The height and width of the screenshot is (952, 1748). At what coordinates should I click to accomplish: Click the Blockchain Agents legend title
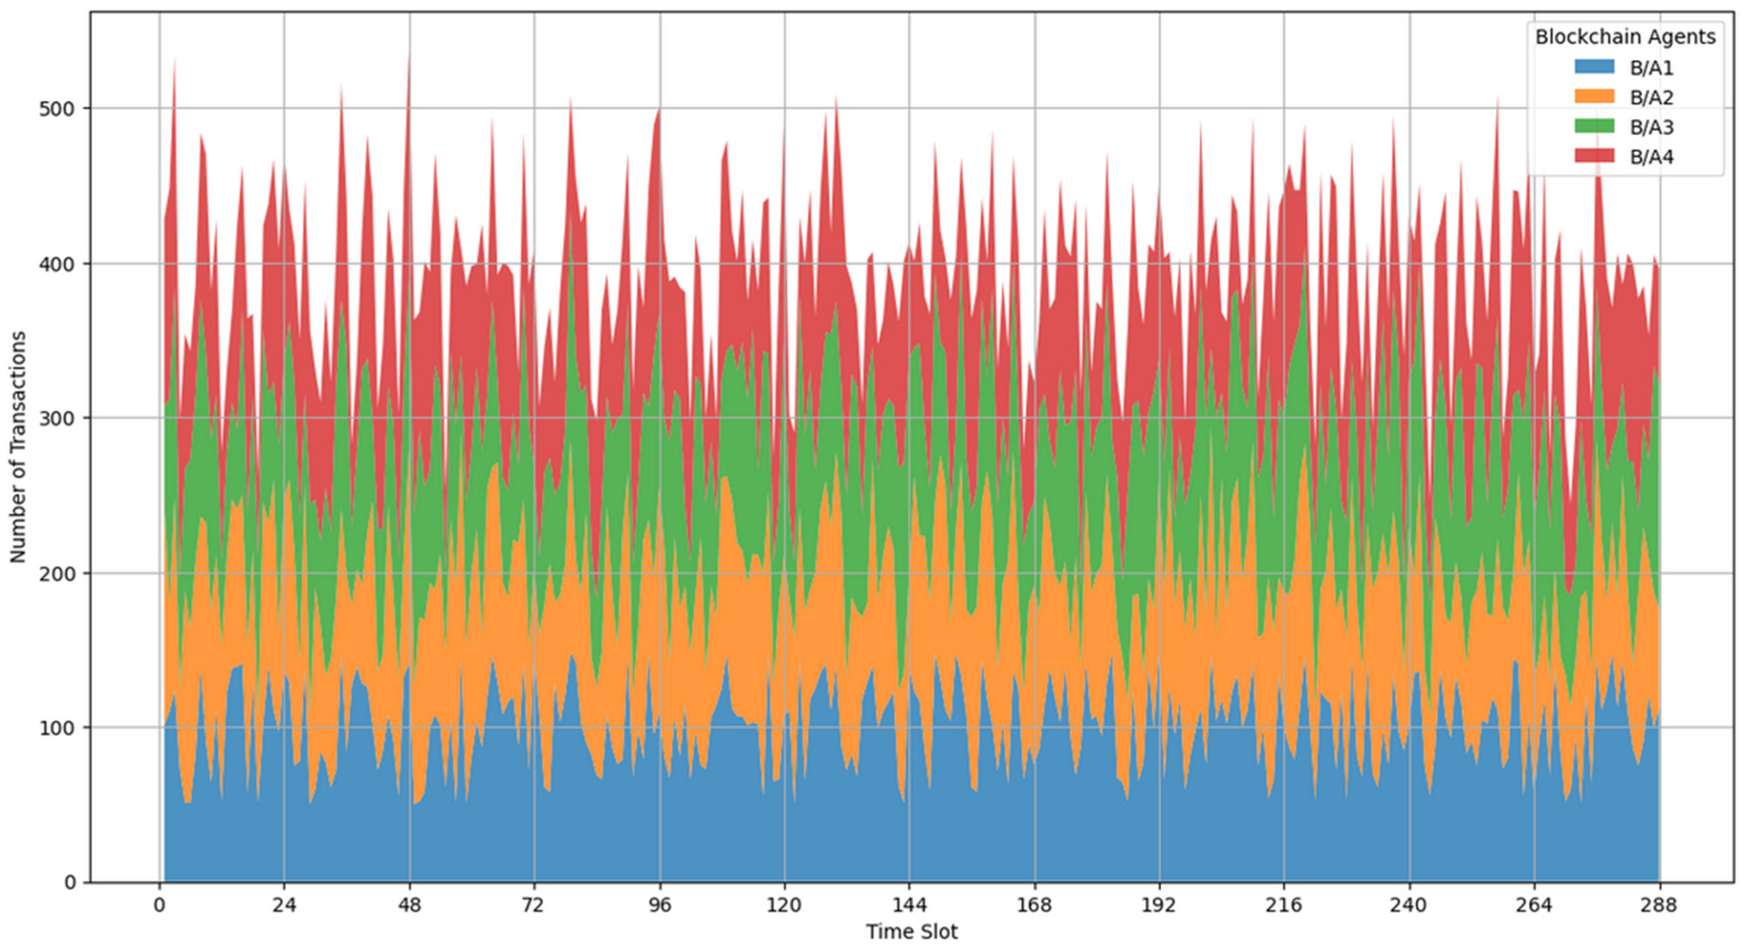point(1625,37)
